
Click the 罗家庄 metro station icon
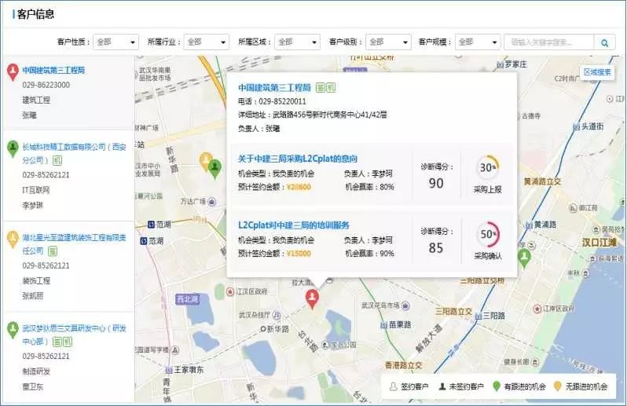(500, 64)
